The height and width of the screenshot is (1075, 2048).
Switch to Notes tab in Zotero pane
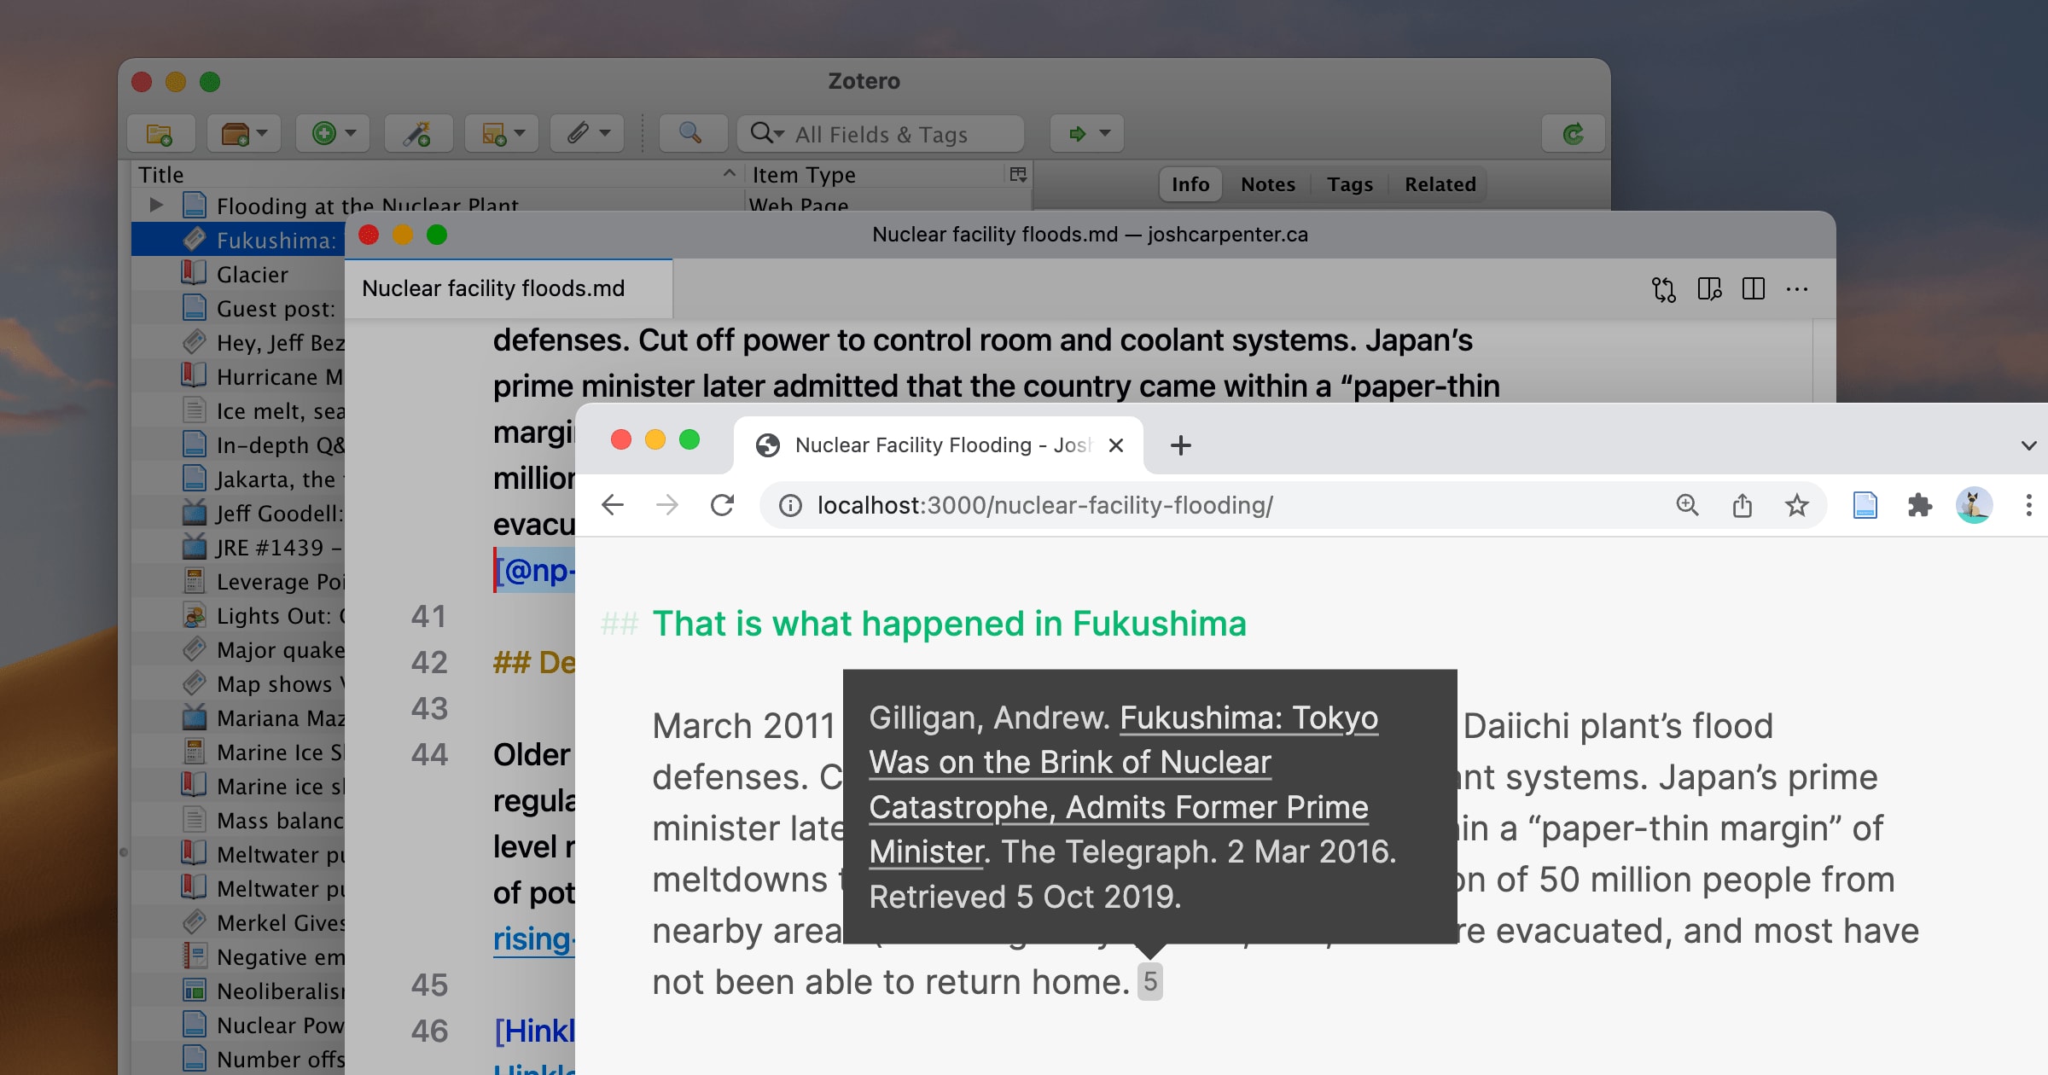point(1267,184)
